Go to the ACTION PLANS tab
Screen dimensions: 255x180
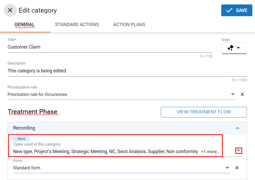click(129, 25)
